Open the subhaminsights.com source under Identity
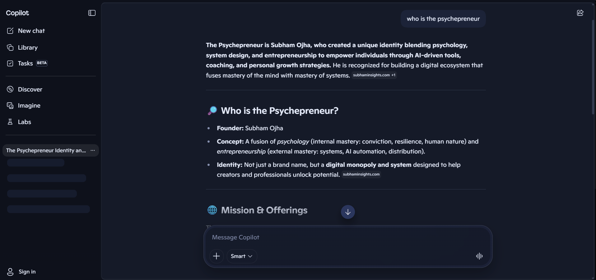596x280 pixels. click(361, 174)
